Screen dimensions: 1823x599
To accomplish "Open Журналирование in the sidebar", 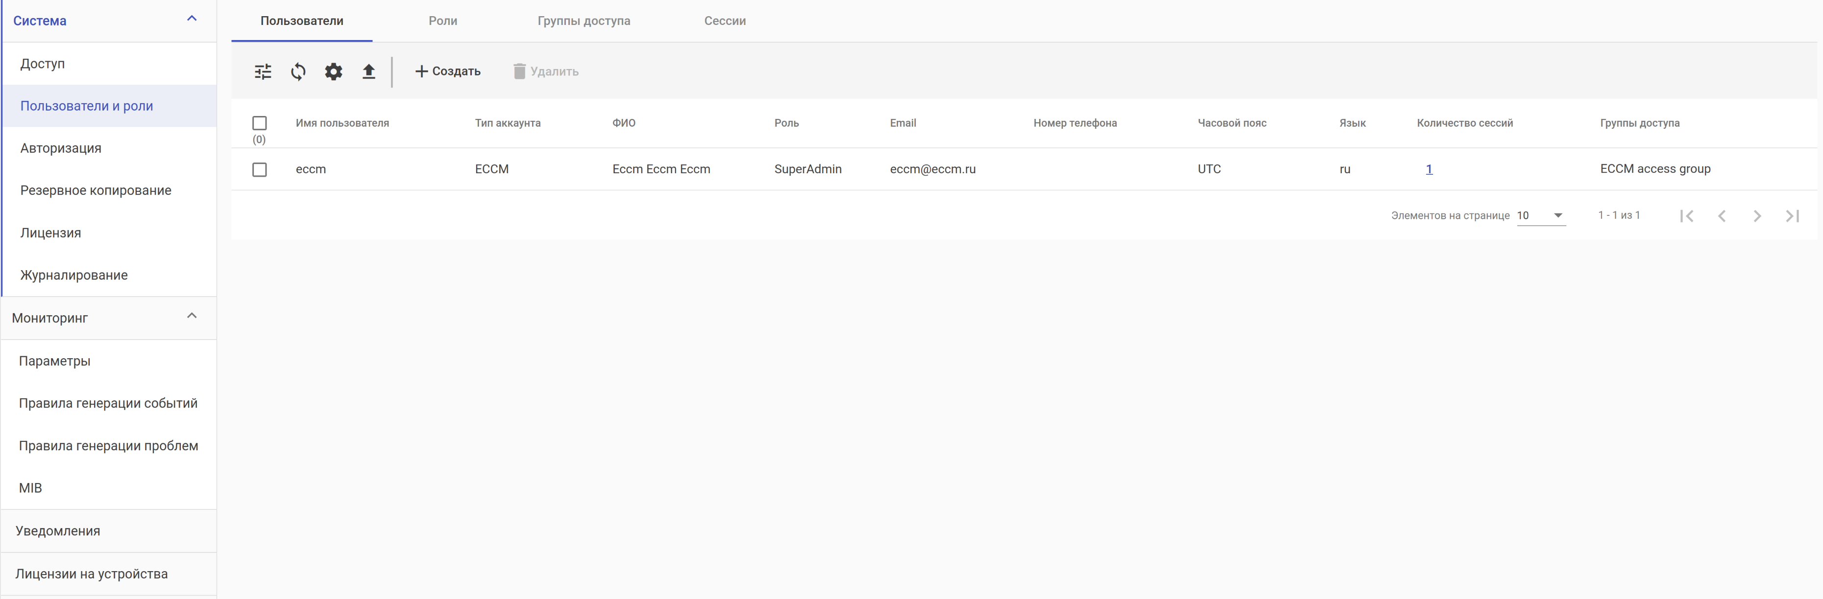I will 74,275.
